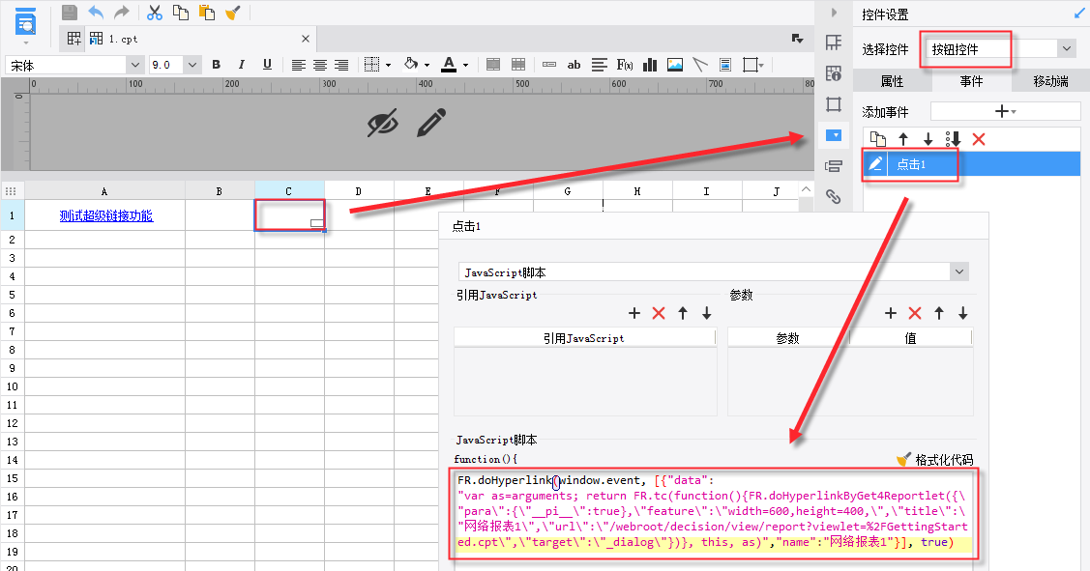
Task: Close the 1.cpt tab
Action: [x=306, y=39]
